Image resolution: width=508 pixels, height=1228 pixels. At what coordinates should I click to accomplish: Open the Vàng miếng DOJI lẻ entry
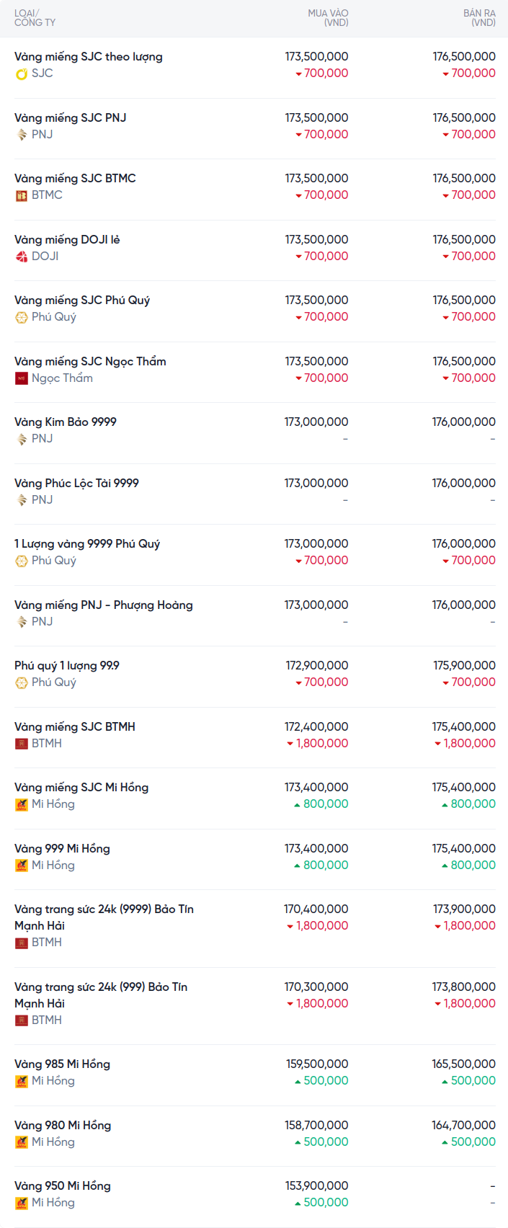pyautogui.click(x=67, y=240)
